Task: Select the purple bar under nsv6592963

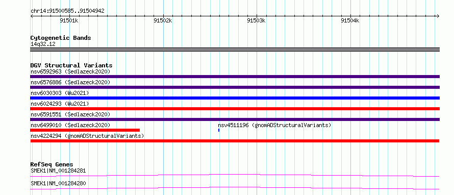Action: [235, 77]
